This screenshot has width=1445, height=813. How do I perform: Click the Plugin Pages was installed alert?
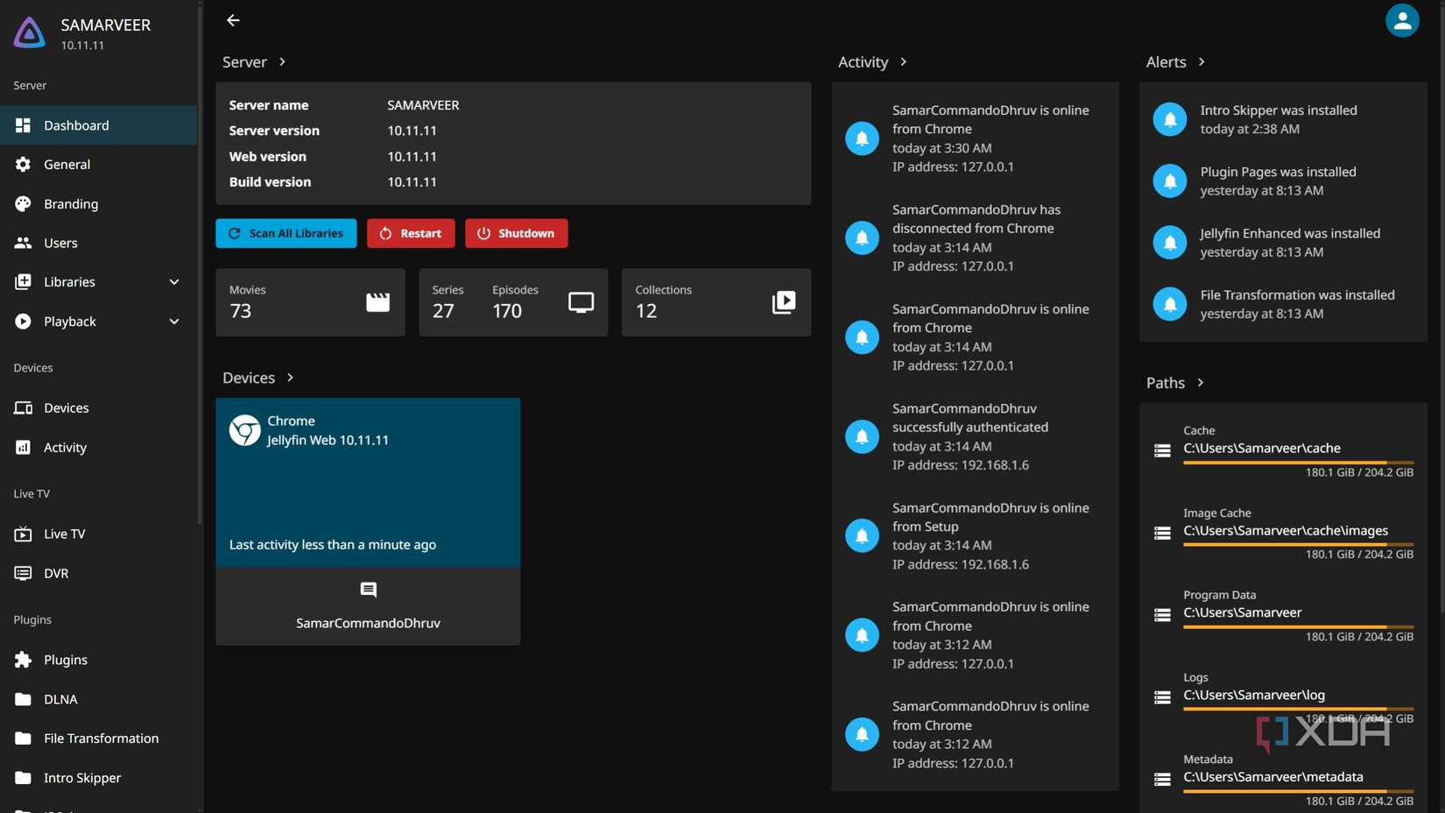coord(1283,181)
